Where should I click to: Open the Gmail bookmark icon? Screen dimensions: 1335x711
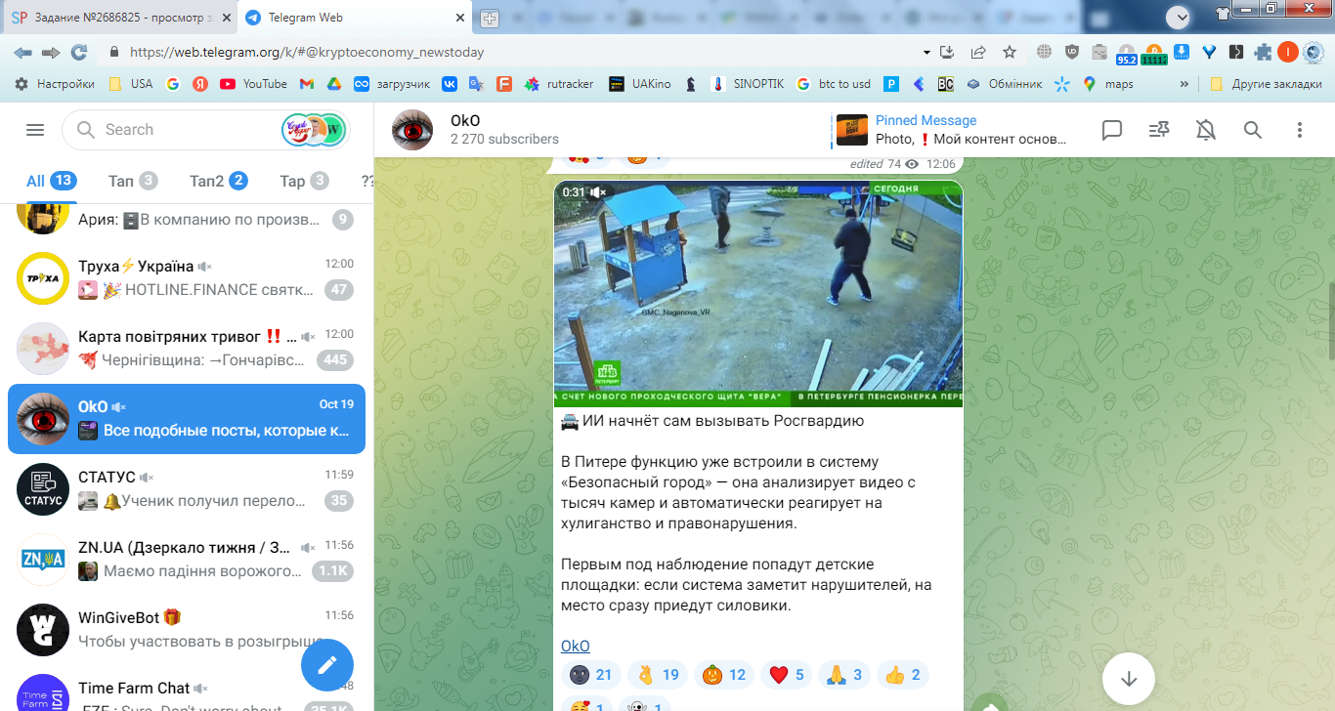306,84
